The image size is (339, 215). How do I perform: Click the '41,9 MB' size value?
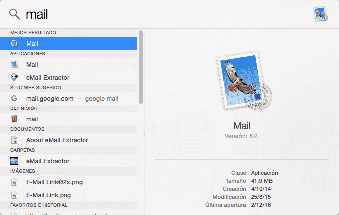pyautogui.click(x=262, y=181)
